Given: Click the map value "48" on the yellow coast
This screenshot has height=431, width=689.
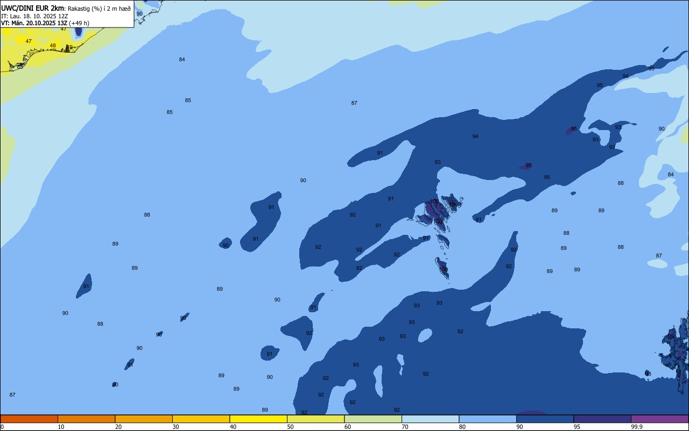Looking at the screenshot, I should coord(53,46).
